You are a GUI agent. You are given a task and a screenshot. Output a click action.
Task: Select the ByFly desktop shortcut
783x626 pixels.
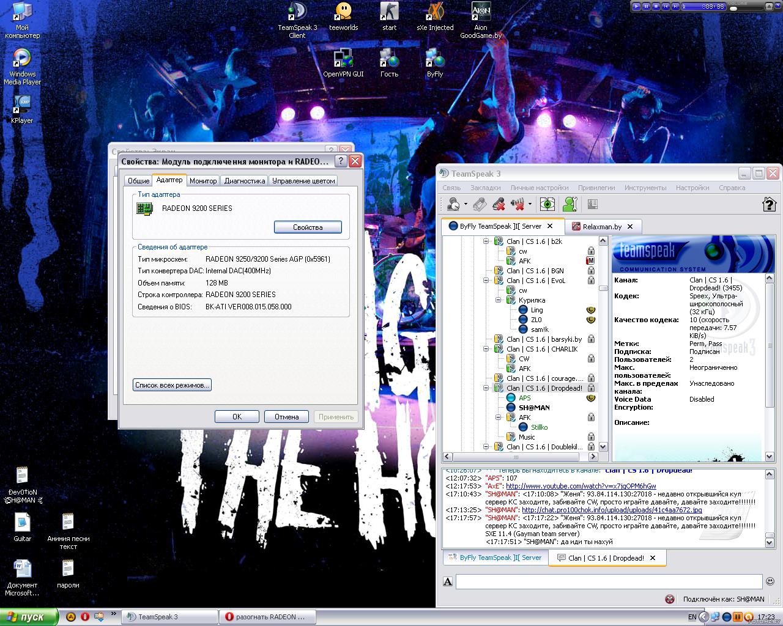[435, 63]
